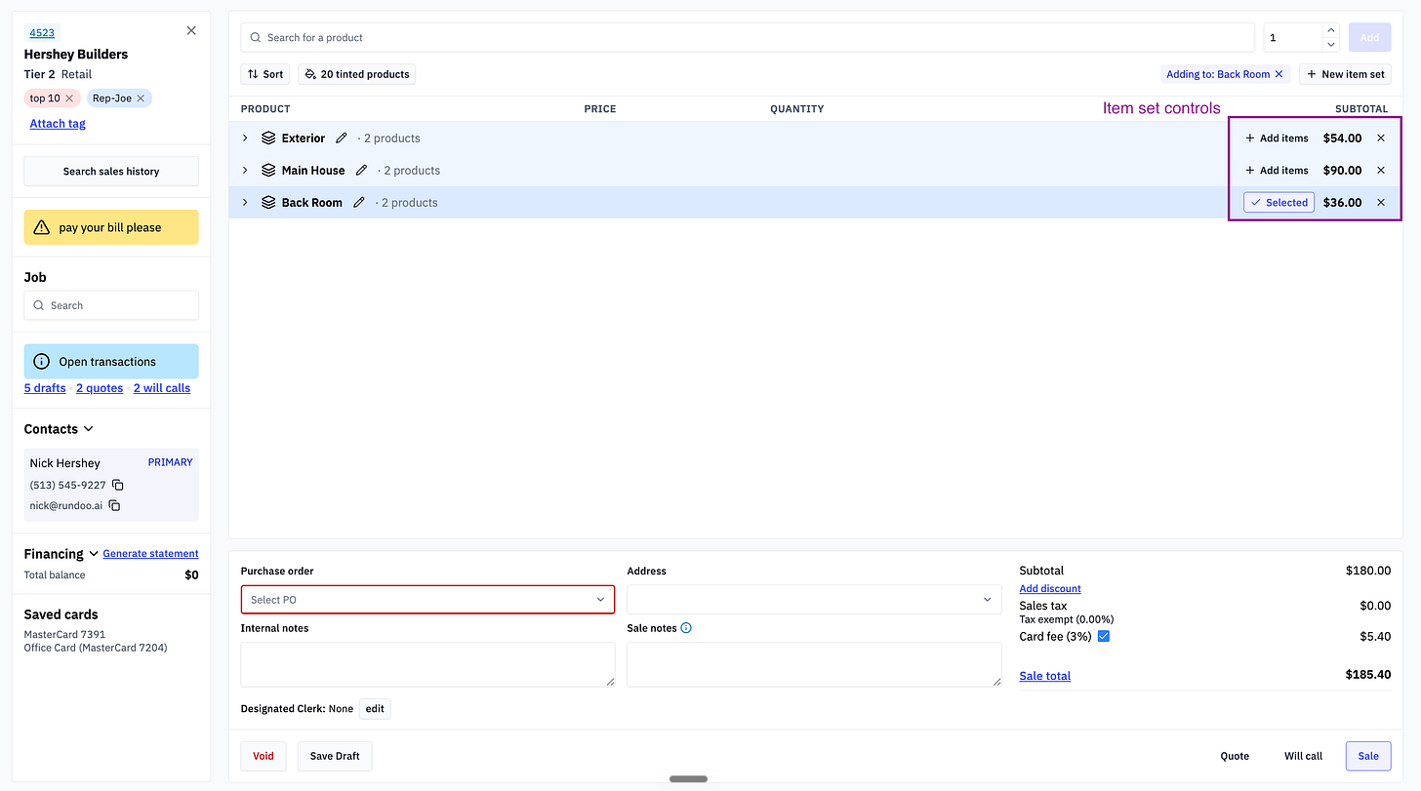Viewport: 1421px width, 791px height.
Task: Open the Address dropdown
Action: tap(814, 600)
